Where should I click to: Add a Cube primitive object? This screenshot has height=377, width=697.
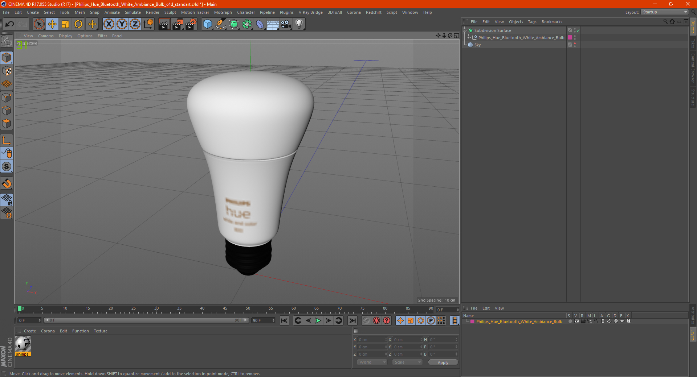[207, 24]
